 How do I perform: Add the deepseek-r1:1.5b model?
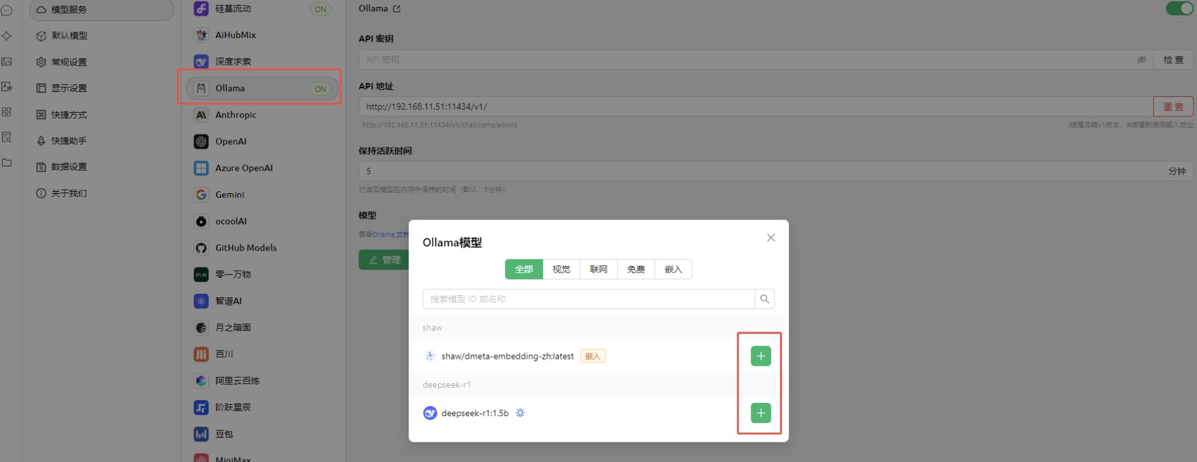click(761, 413)
